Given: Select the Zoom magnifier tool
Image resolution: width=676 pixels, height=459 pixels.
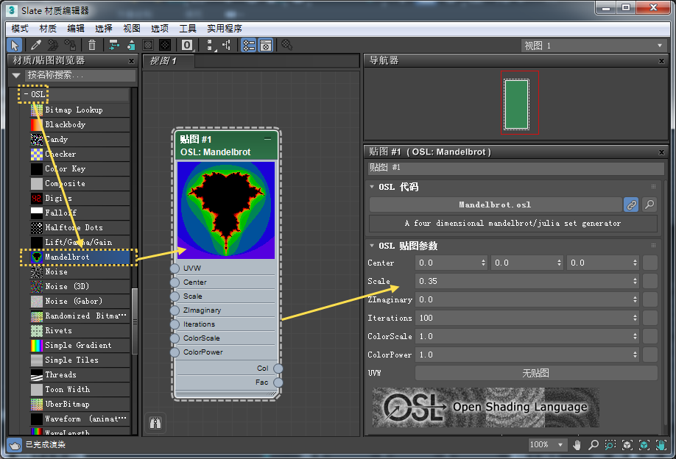Looking at the screenshot, I should click(x=594, y=445).
